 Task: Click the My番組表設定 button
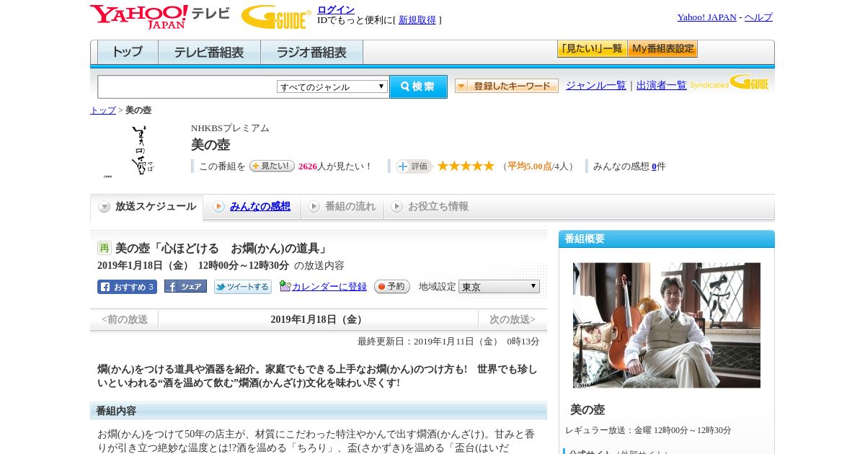coord(662,49)
